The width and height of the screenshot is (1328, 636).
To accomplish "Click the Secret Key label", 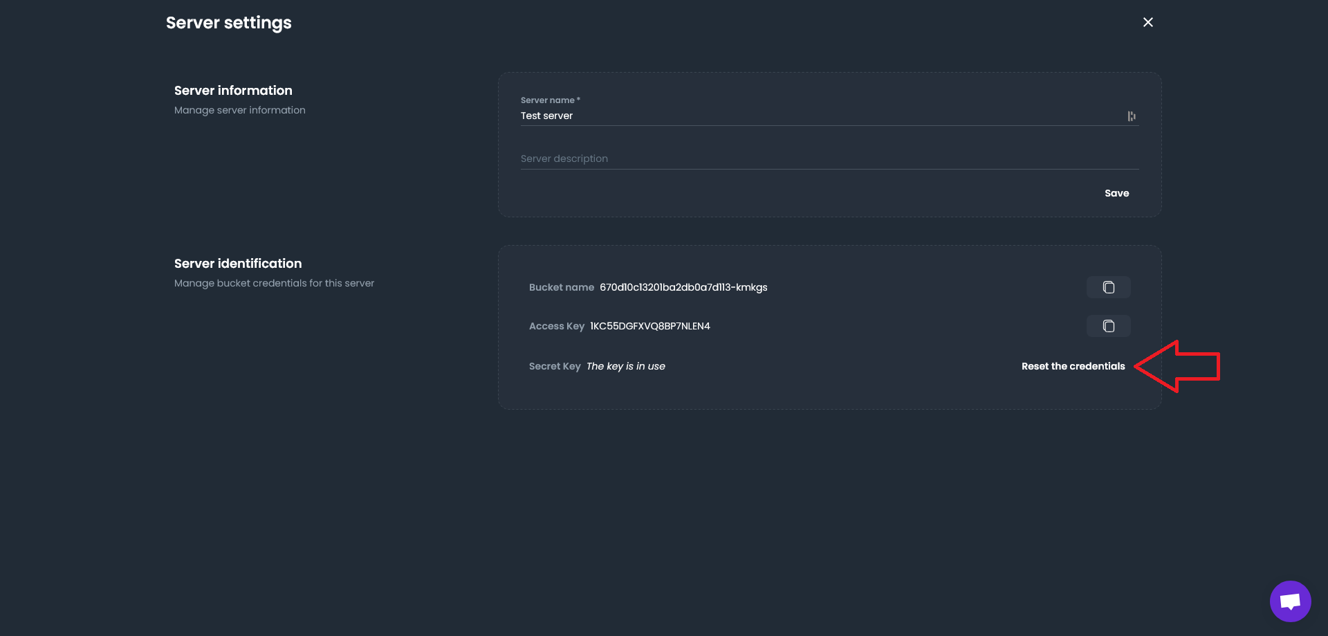I will (555, 366).
